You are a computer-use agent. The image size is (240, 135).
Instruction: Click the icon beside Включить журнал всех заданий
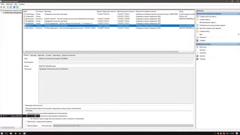pos(198,28)
